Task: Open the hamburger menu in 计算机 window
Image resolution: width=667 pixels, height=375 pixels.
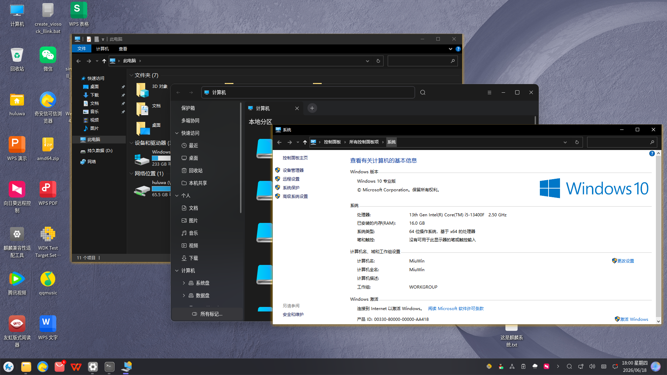Action: (x=489, y=92)
